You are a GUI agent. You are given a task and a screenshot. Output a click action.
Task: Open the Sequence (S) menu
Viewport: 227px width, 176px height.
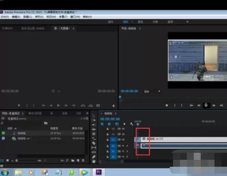point(39,17)
